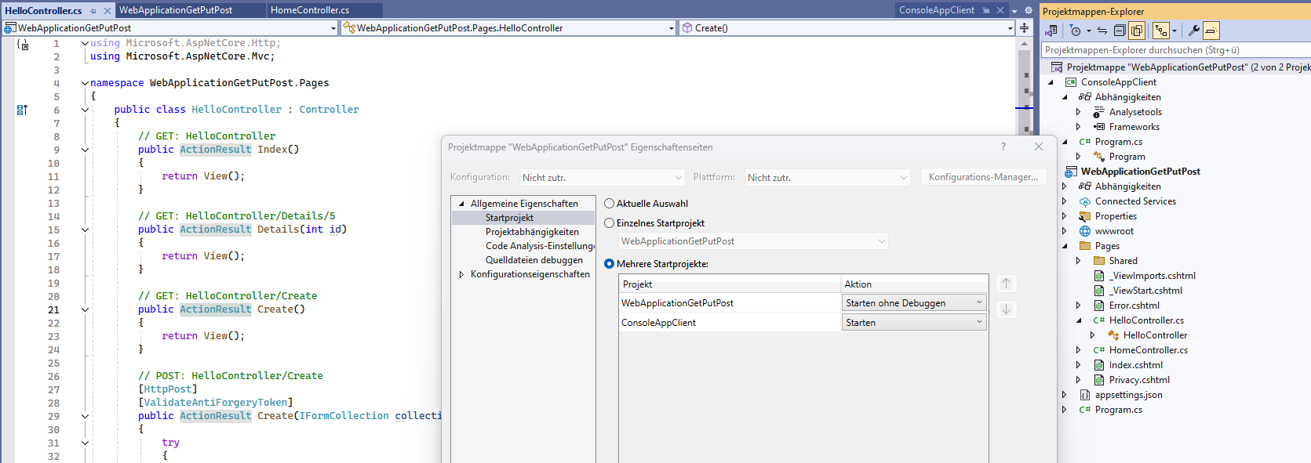Switch to the HomeController.cs tab
Screen dimensions: 1311x463
(310, 10)
